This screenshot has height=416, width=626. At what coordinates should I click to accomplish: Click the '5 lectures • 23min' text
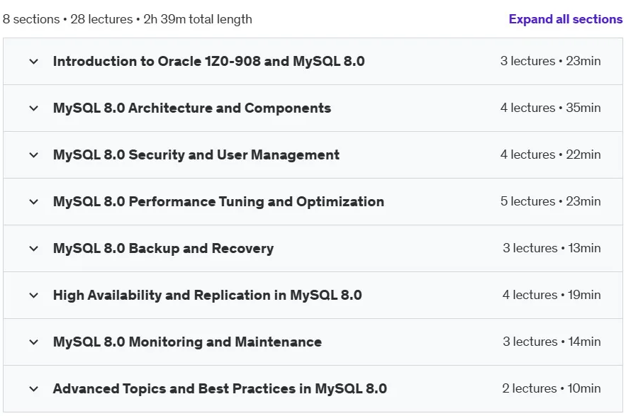point(550,201)
